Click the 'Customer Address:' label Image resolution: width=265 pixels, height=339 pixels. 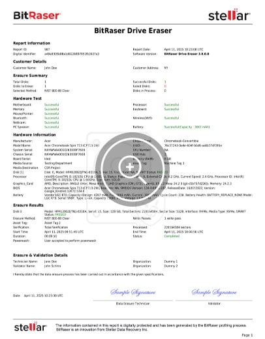pos(146,68)
